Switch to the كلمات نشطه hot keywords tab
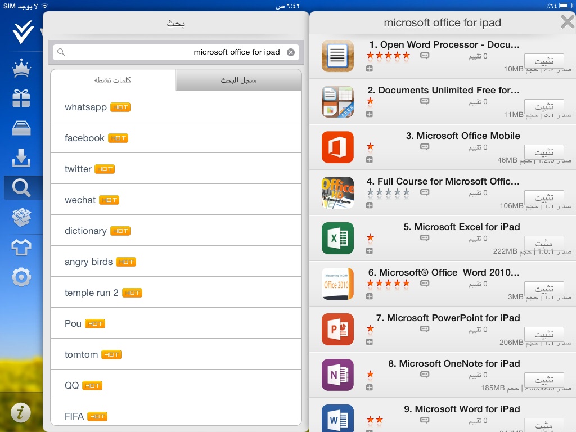The width and height of the screenshot is (576, 432). (x=112, y=80)
